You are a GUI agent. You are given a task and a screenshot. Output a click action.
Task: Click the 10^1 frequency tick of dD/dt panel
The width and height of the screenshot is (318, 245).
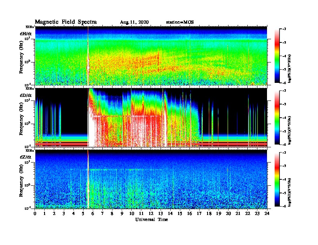pos(27,100)
